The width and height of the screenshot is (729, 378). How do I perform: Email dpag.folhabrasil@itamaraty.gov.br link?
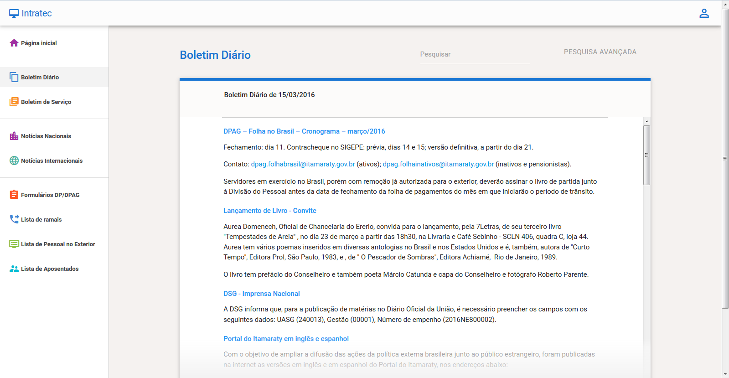tap(303, 164)
